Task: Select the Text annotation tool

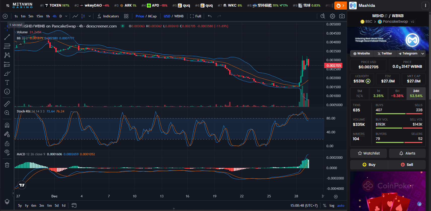Action: pos(7,82)
